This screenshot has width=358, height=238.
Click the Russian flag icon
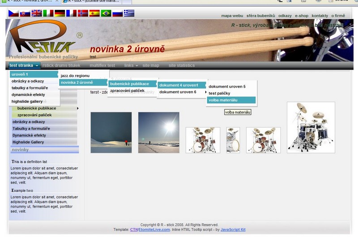(x=118, y=13)
